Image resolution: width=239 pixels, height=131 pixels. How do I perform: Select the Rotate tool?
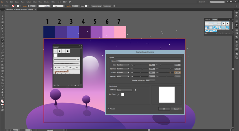tap(2, 50)
